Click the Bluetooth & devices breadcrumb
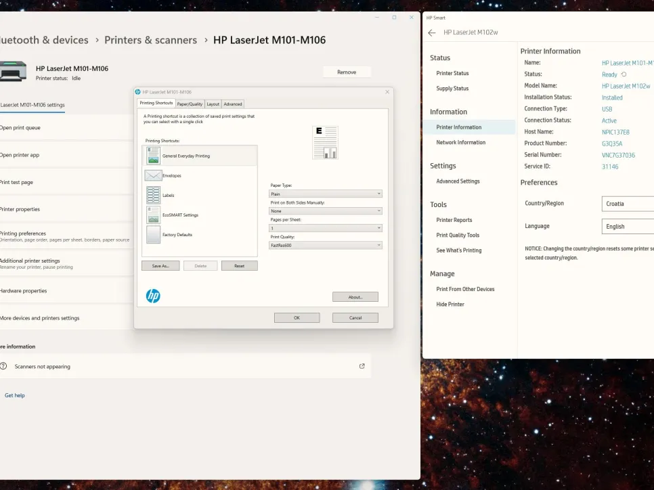The height and width of the screenshot is (490, 654). [x=44, y=40]
